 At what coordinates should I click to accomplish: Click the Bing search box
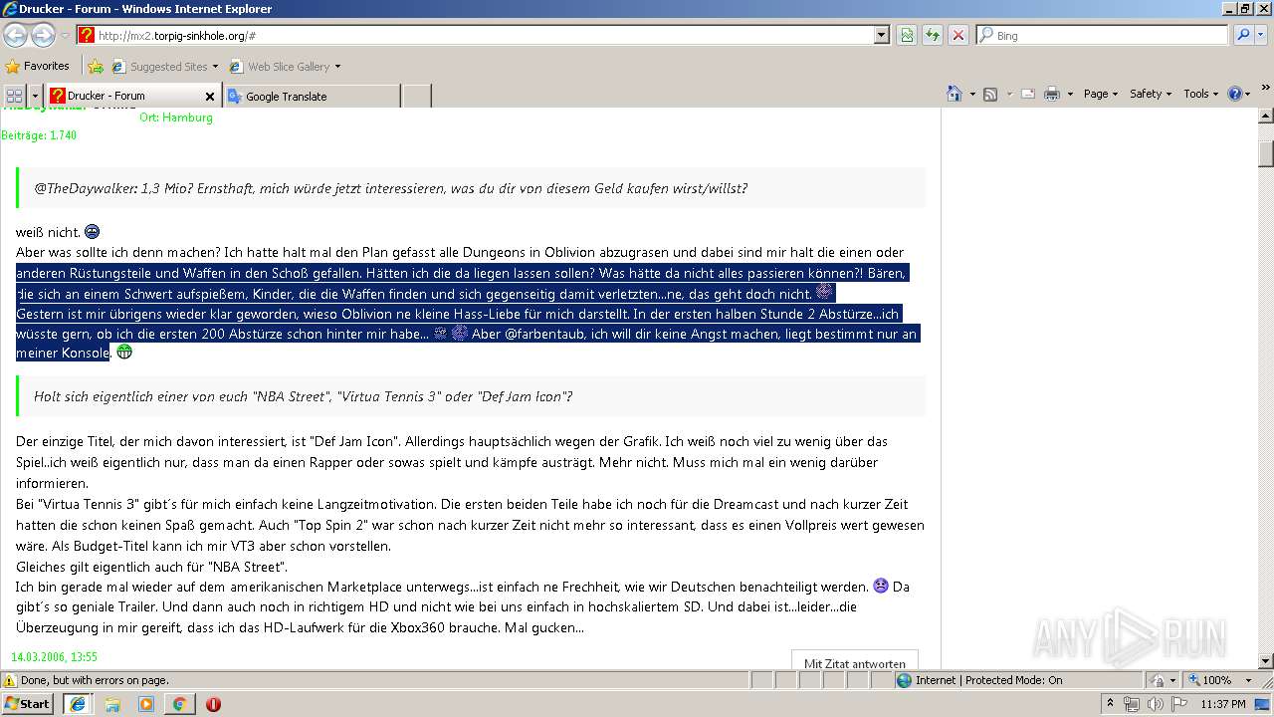[1103, 35]
